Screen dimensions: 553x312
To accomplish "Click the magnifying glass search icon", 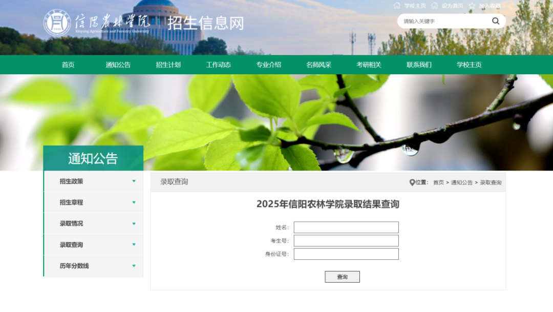I will coord(495,21).
